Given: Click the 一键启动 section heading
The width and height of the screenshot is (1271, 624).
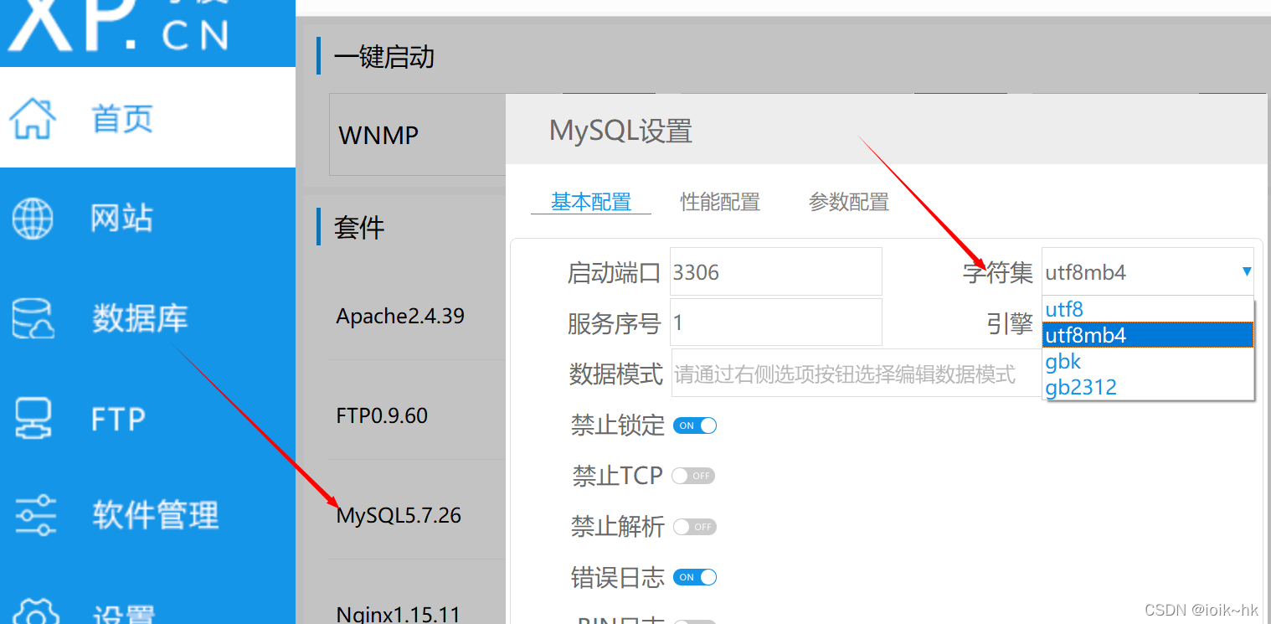Looking at the screenshot, I should [x=384, y=57].
